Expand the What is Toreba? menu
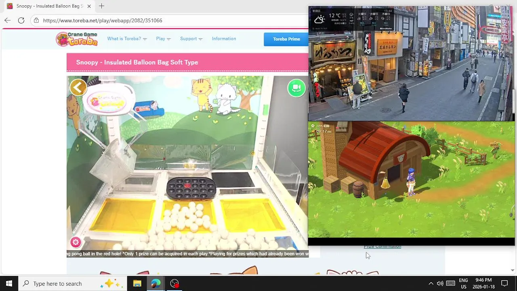This screenshot has height=291, width=517. (127, 39)
